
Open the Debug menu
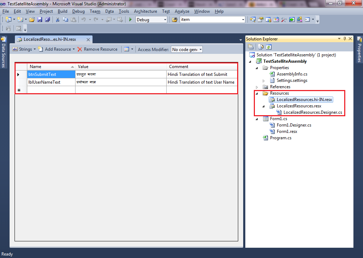78,11
